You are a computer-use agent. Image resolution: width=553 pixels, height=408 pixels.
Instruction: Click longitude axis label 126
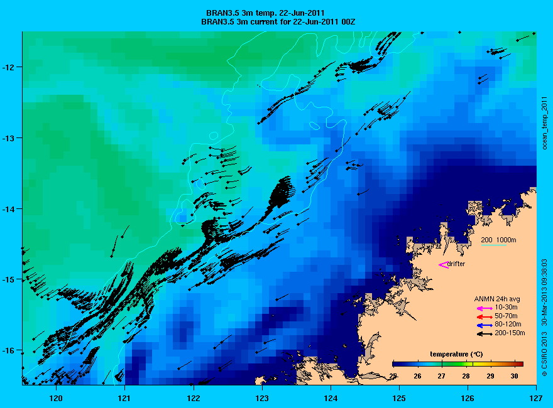coord(468,399)
